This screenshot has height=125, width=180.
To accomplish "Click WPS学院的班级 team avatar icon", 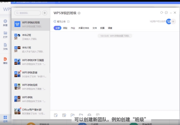I will (17, 24).
